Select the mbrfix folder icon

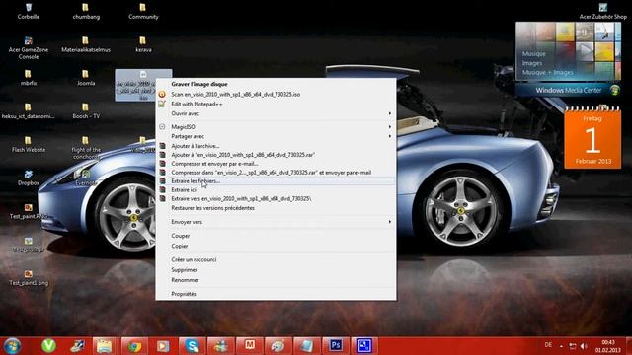tap(29, 78)
